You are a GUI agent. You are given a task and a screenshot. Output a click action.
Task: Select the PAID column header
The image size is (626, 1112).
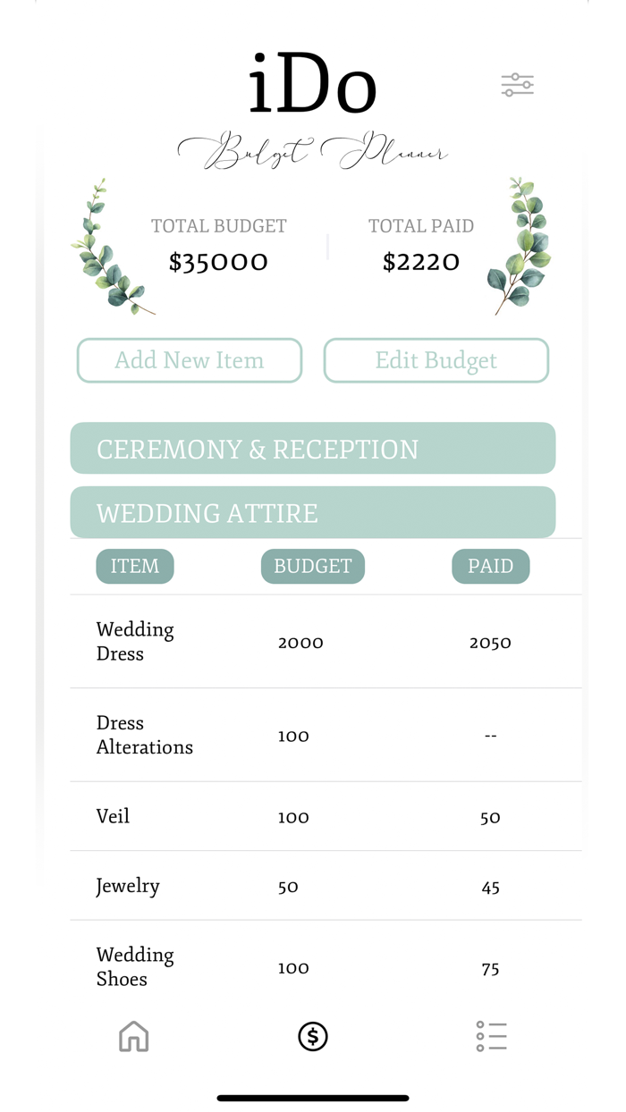tap(490, 566)
